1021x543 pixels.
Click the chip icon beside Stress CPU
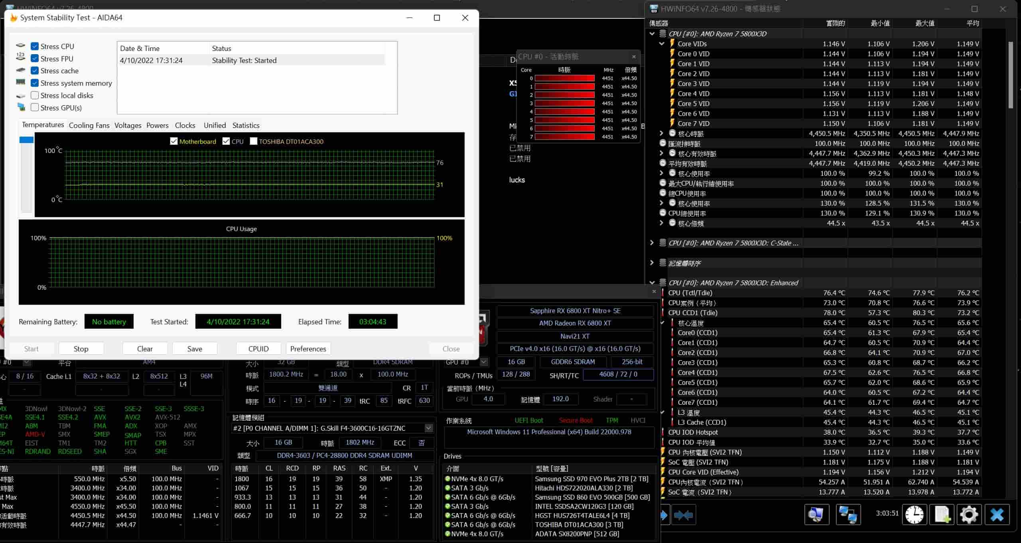21,46
